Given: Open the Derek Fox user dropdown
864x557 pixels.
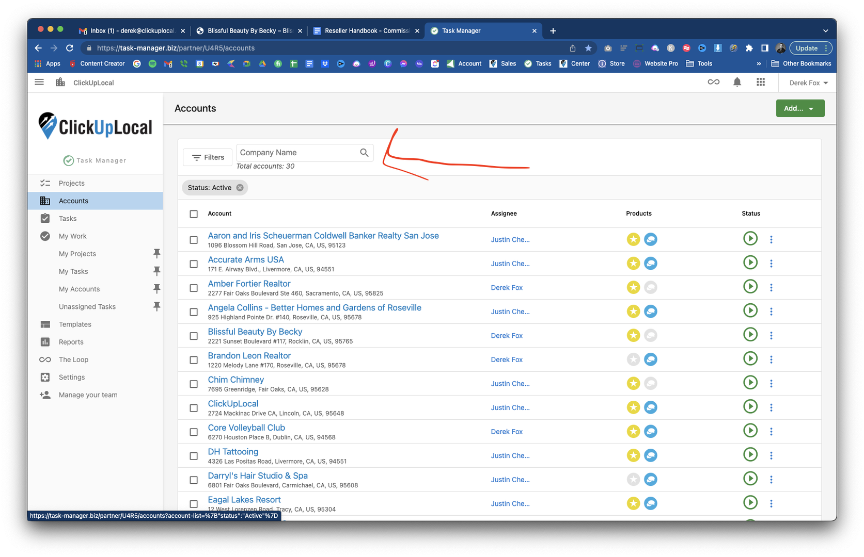Looking at the screenshot, I should (808, 83).
